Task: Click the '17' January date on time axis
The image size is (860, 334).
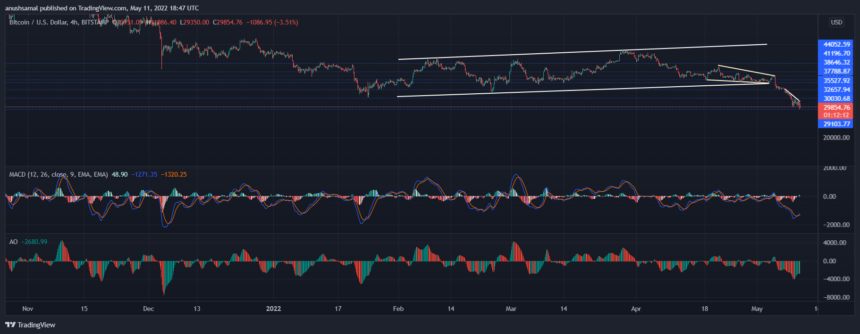Action: click(x=338, y=309)
